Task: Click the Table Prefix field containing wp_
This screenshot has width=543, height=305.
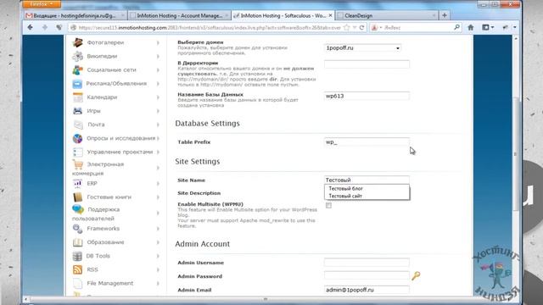Action: [x=367, y=142]
